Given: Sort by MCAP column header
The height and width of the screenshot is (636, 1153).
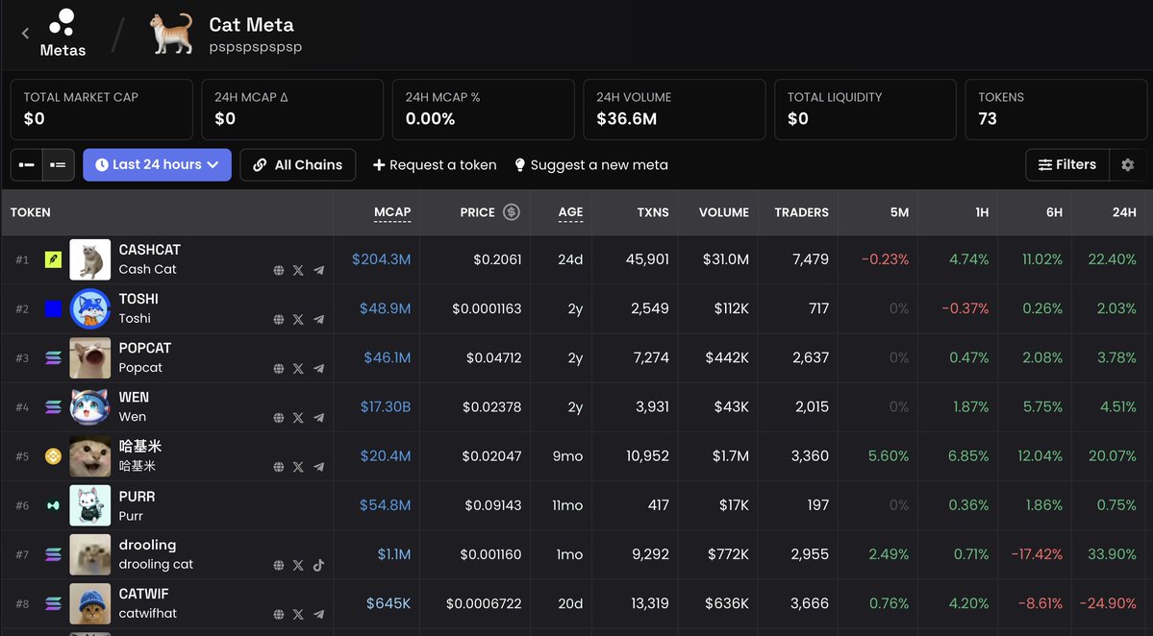Looking at the screenshot, I should click(x=392, y=212).
